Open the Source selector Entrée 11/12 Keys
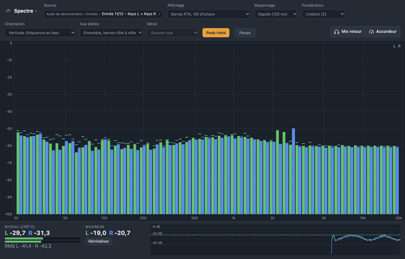The width and height of the screenshot is (405, 259). pos(103,14)
